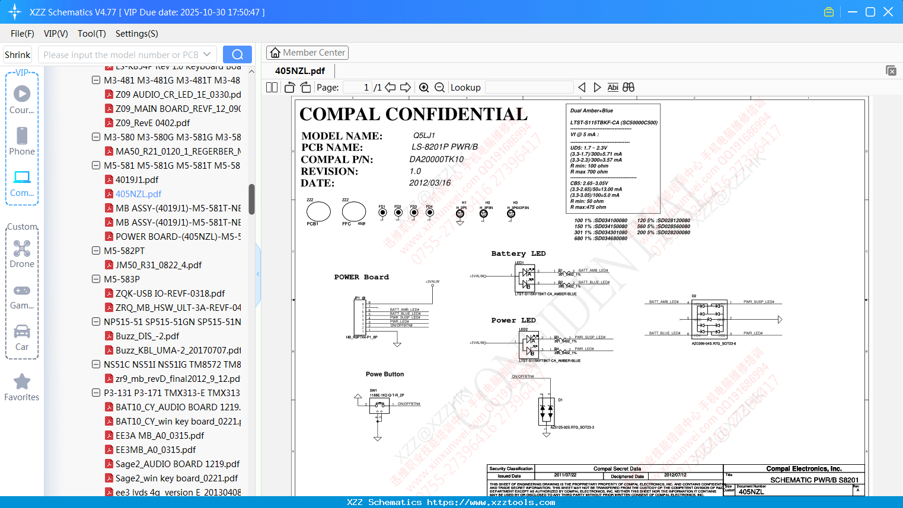This screenshot has width=903, height=508.
Task: Collapse the M3-481 M3-481G tree group
Action: [x=96, y=80]
